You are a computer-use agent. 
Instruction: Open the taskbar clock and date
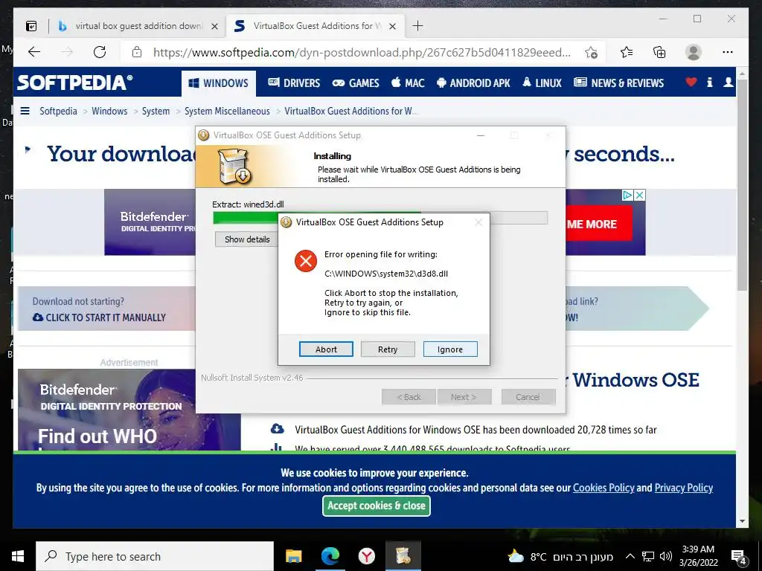click(698, 556)
